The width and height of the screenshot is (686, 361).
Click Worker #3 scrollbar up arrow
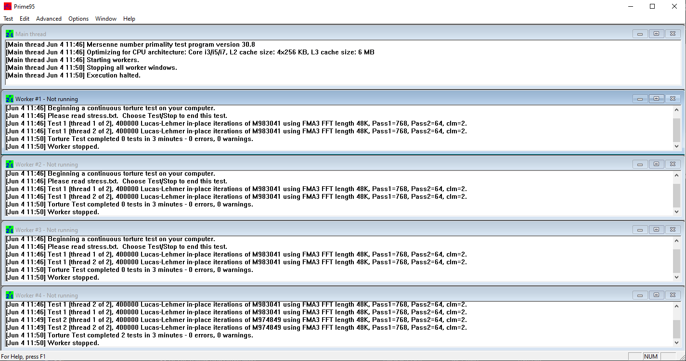coord(676,241)
